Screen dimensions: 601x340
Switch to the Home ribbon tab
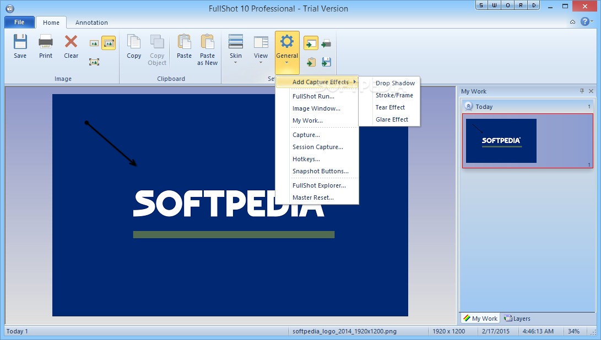coord(51,23)
